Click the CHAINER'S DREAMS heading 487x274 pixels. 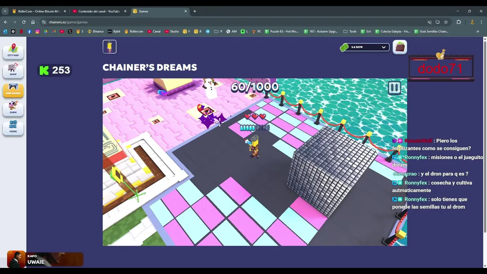(150, 68)
